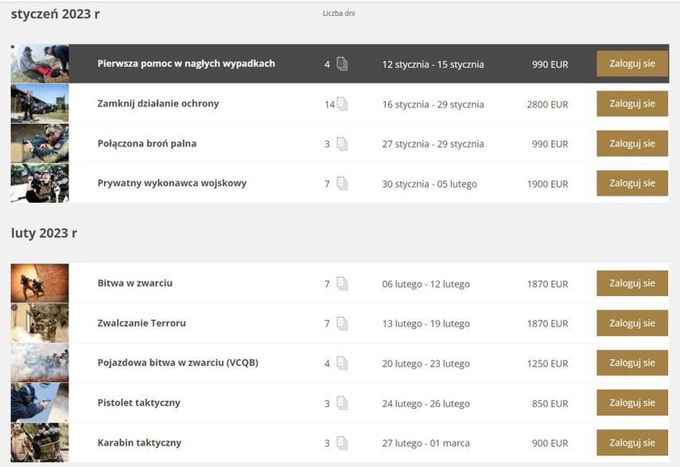Click days icon beside Zwalczanie Terroru

tap(342, 324)
